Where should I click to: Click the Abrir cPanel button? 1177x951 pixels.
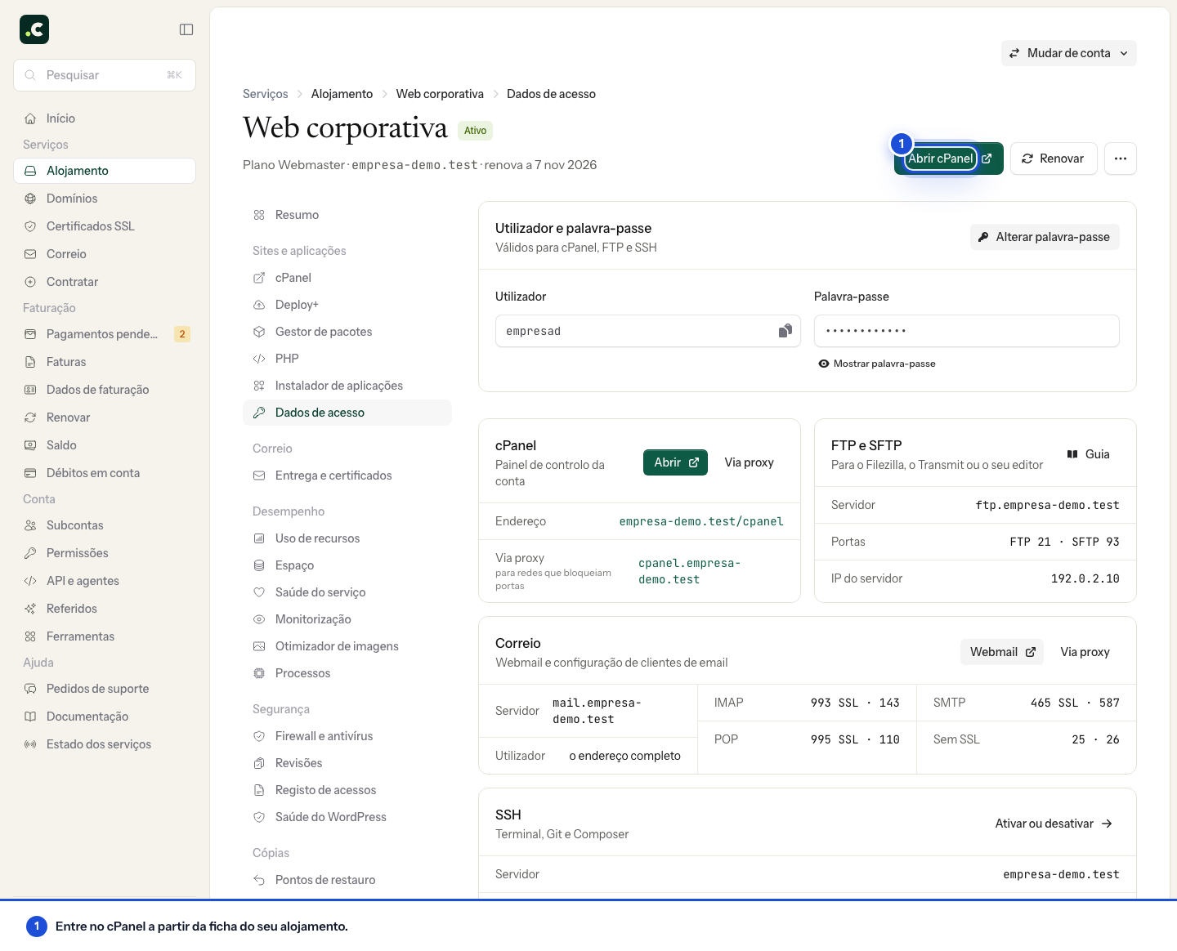click(x=949, y=158)
